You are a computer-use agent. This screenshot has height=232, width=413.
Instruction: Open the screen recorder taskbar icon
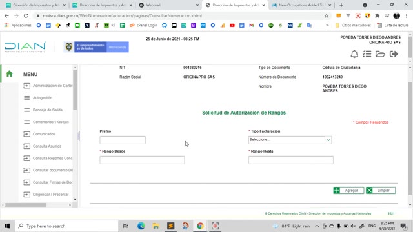[215, 226]
